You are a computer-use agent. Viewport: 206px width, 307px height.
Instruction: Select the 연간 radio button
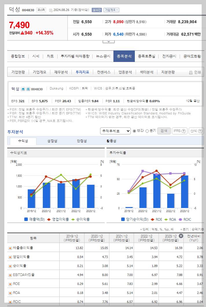pos(135,131)
